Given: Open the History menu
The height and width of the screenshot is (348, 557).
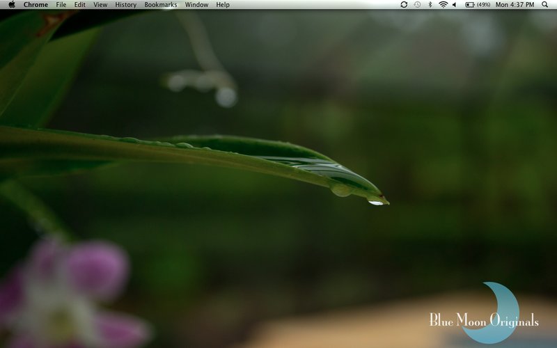Looking at the screenshot, I should point(126,5).
